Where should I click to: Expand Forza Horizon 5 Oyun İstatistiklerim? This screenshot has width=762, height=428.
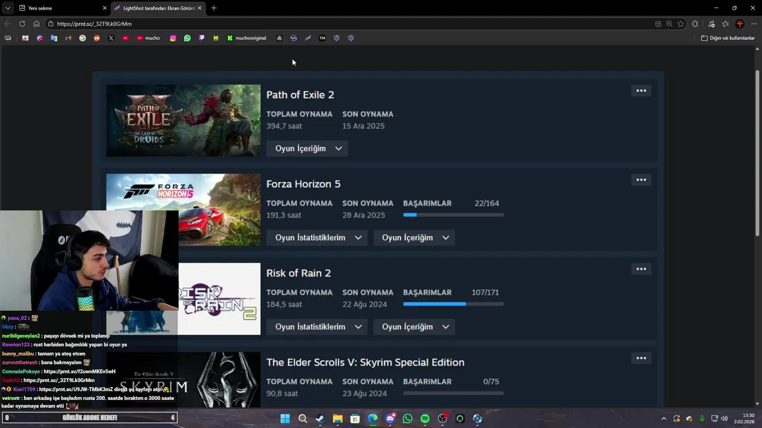point(317,238)
